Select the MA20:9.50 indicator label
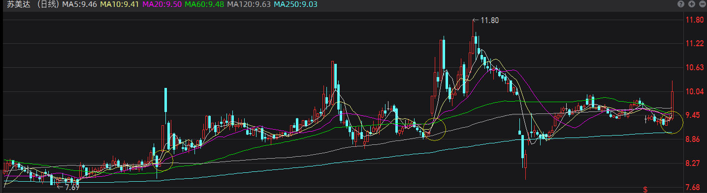 tap(162, 4)
